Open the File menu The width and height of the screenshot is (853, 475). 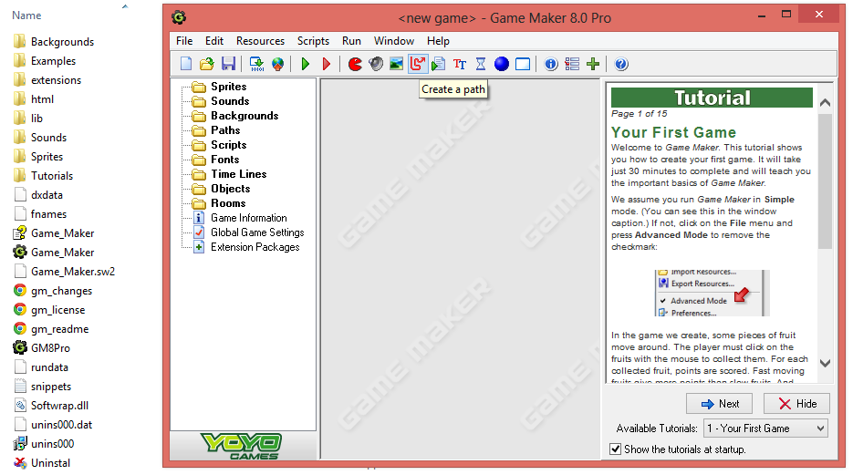pyautogui.click(x=184, y=41)
